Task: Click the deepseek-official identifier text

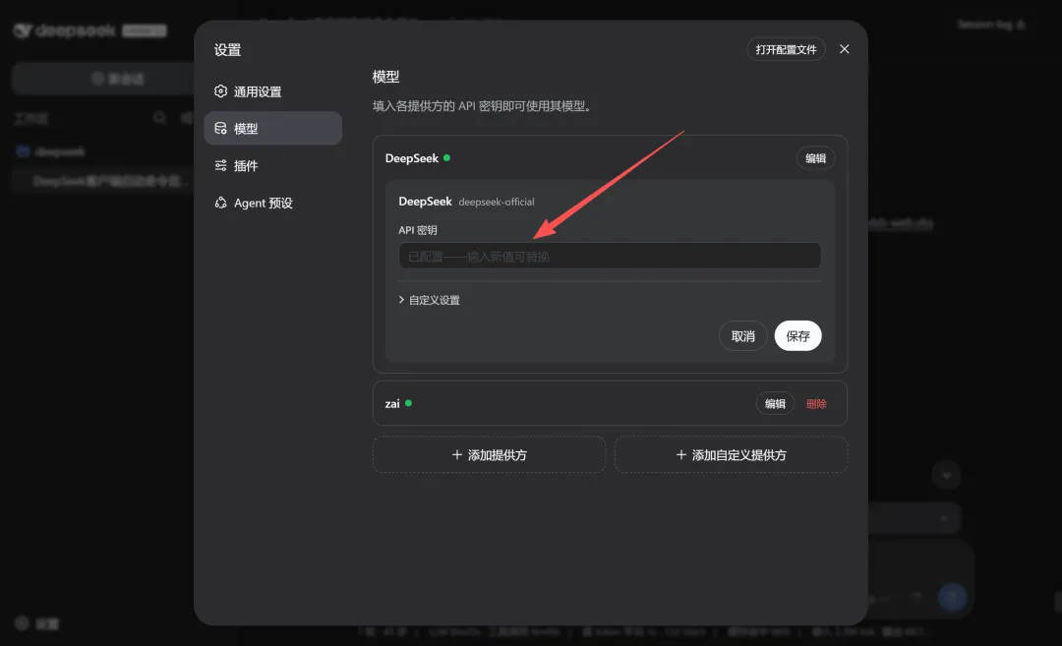Action: [x=497, y=202]
